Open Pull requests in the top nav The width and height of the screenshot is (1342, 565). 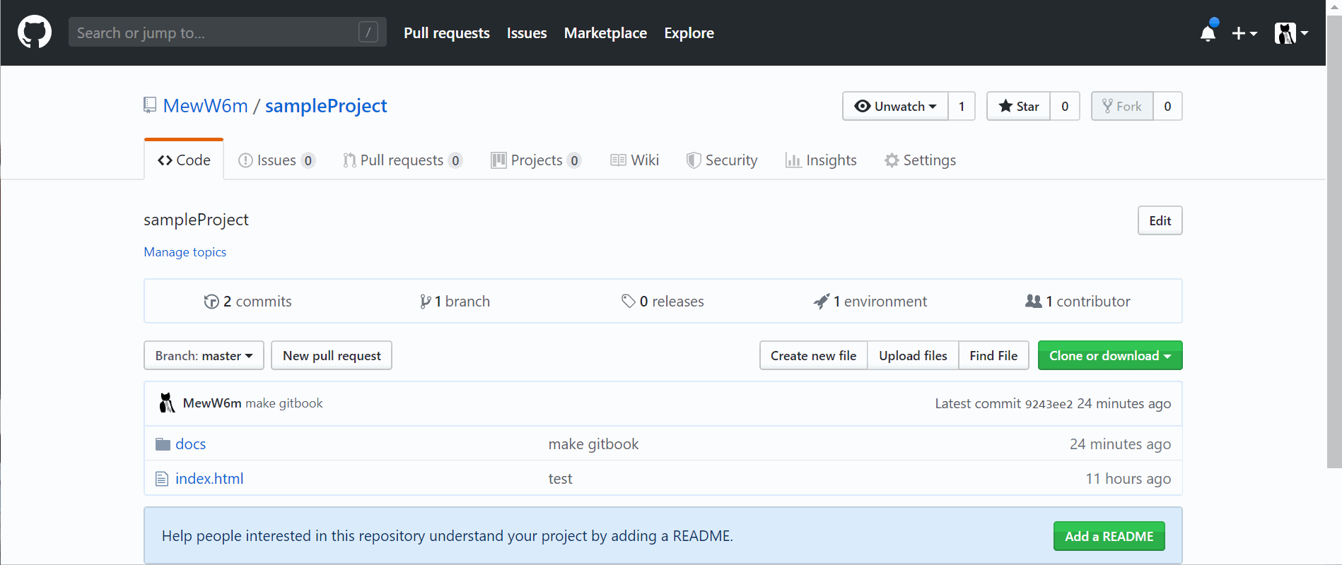click(x=447, y=33)
